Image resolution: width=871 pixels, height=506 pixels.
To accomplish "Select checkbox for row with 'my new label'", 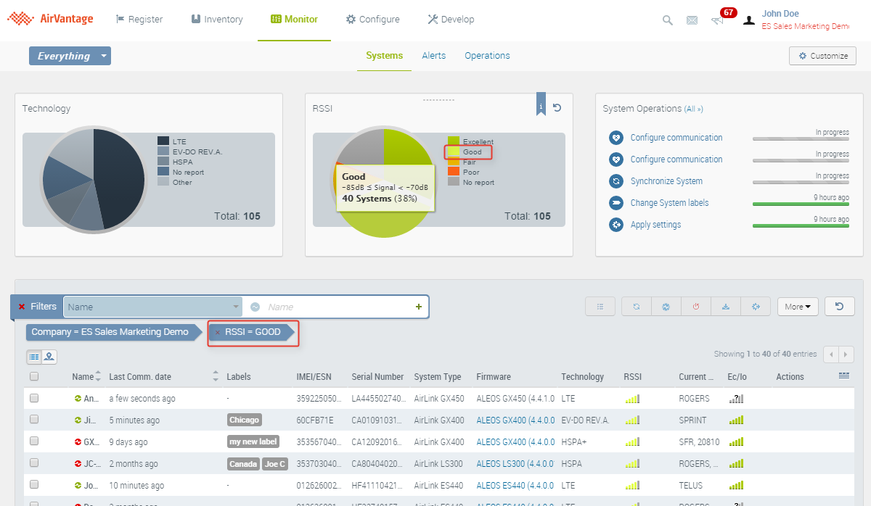I will coord(34,441).
